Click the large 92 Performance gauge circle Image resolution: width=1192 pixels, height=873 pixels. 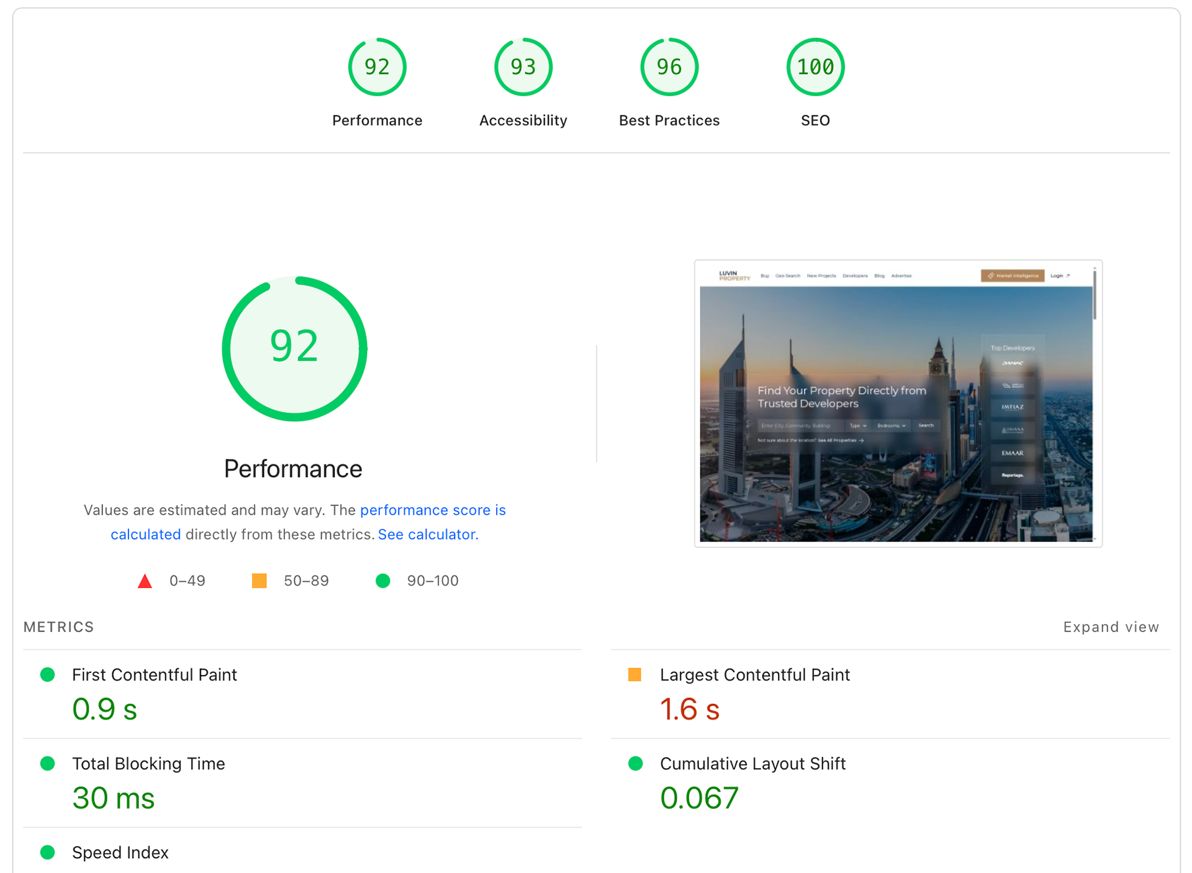pyautogui.click(x=294, y=348)
